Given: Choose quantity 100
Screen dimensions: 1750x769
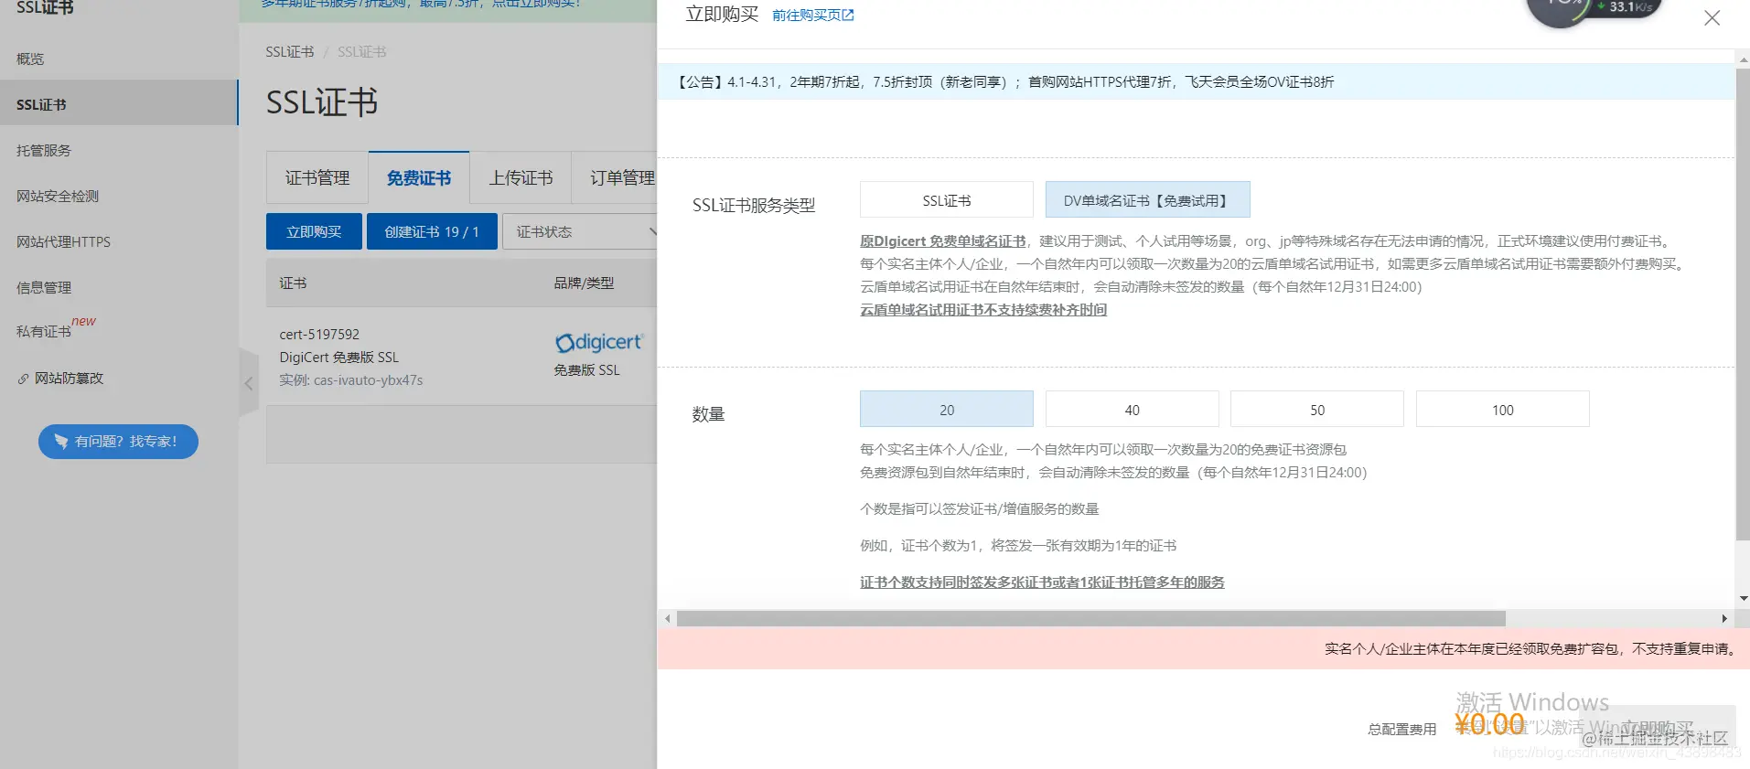Looking at the screenshot, I should click(1503, 410).
